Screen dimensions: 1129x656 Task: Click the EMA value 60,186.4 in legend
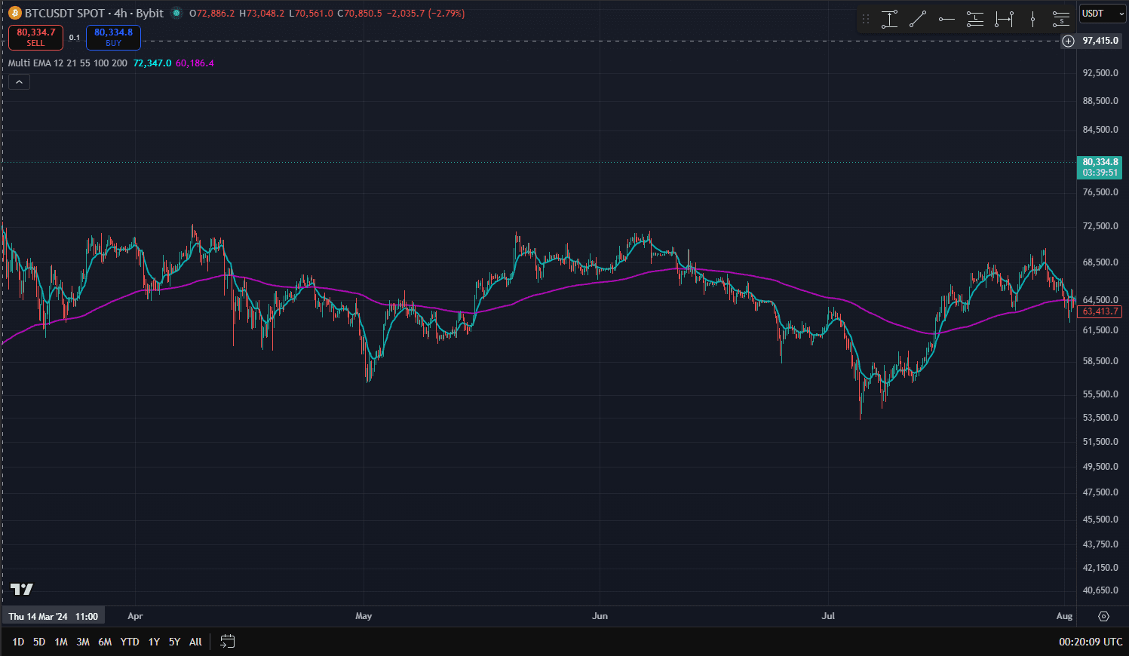[195, 63]
